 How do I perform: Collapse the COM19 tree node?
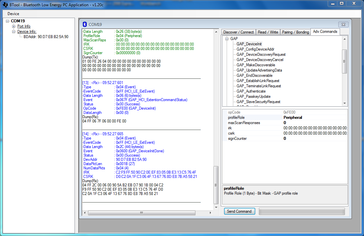point(8,21)
